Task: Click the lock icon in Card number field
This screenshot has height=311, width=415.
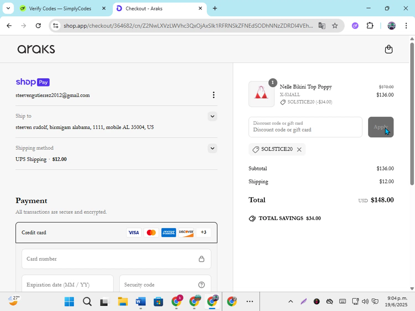Action: tap(201, 259)
